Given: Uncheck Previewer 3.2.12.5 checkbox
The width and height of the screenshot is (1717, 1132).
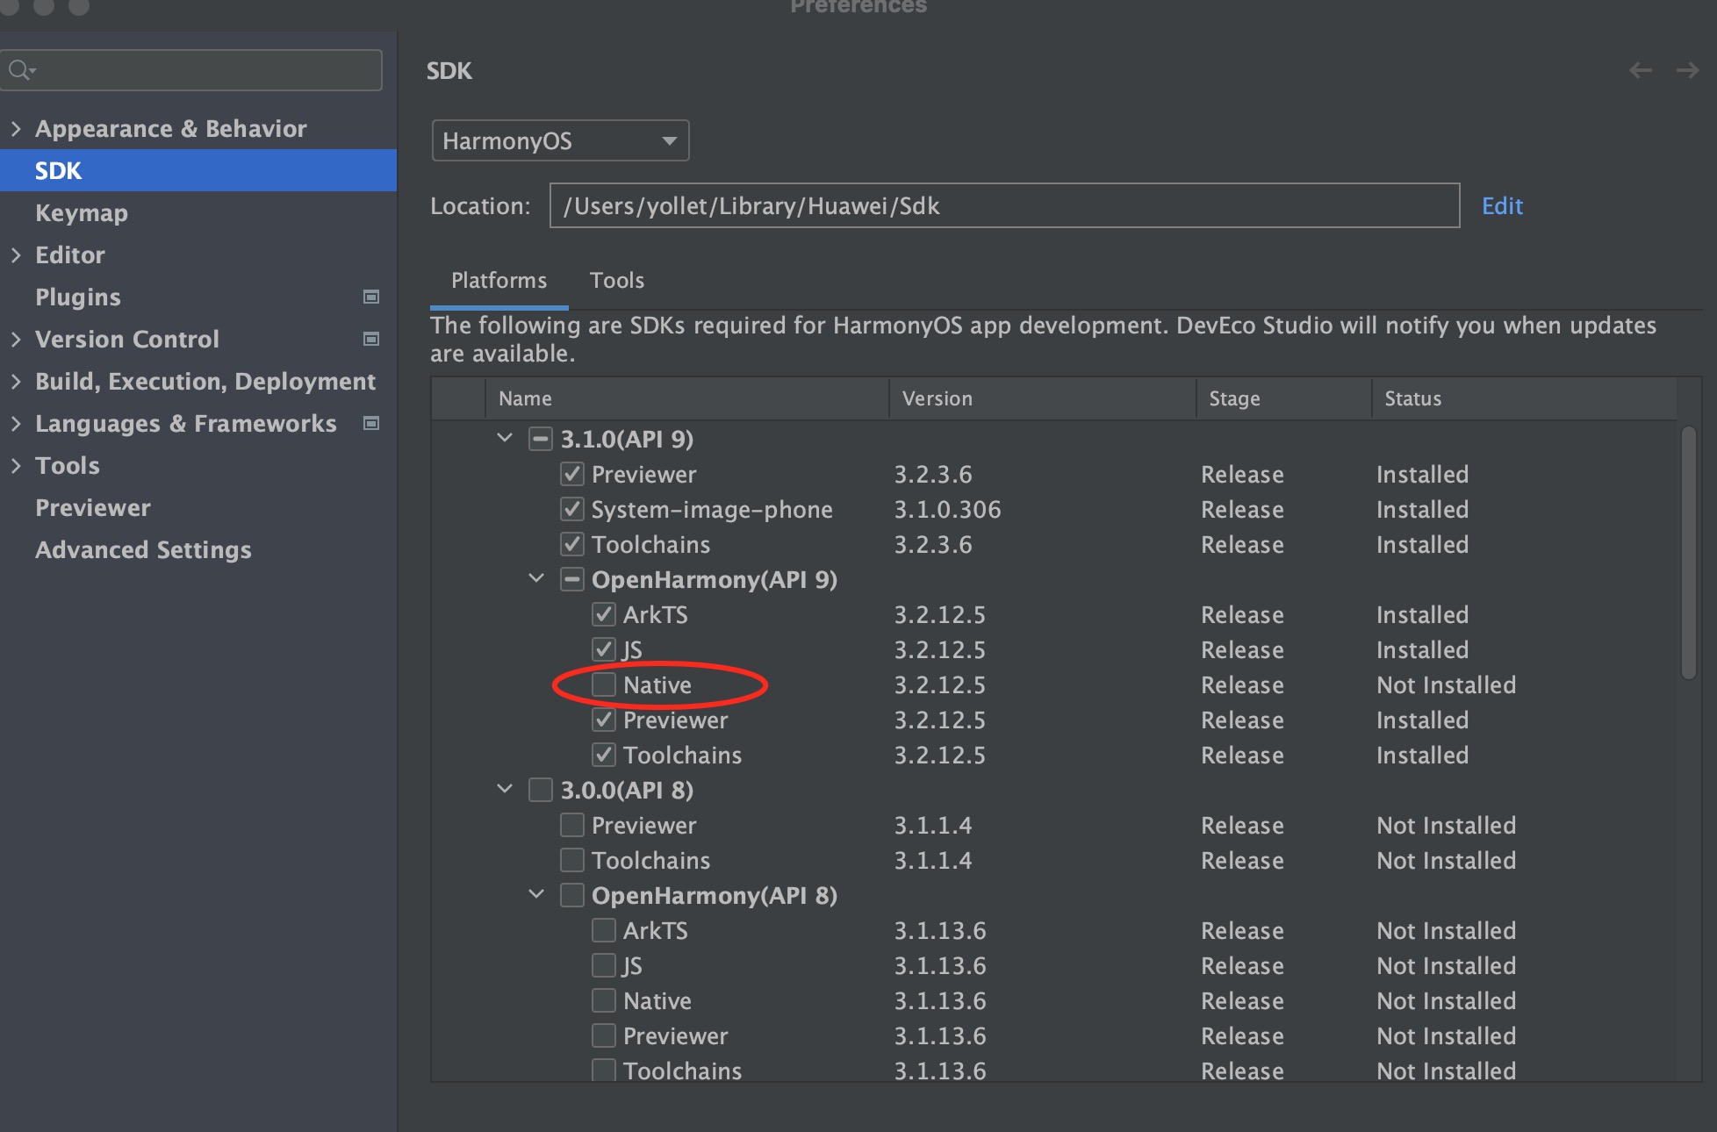Looking at the screenshot, I should (x=604, y=720).
